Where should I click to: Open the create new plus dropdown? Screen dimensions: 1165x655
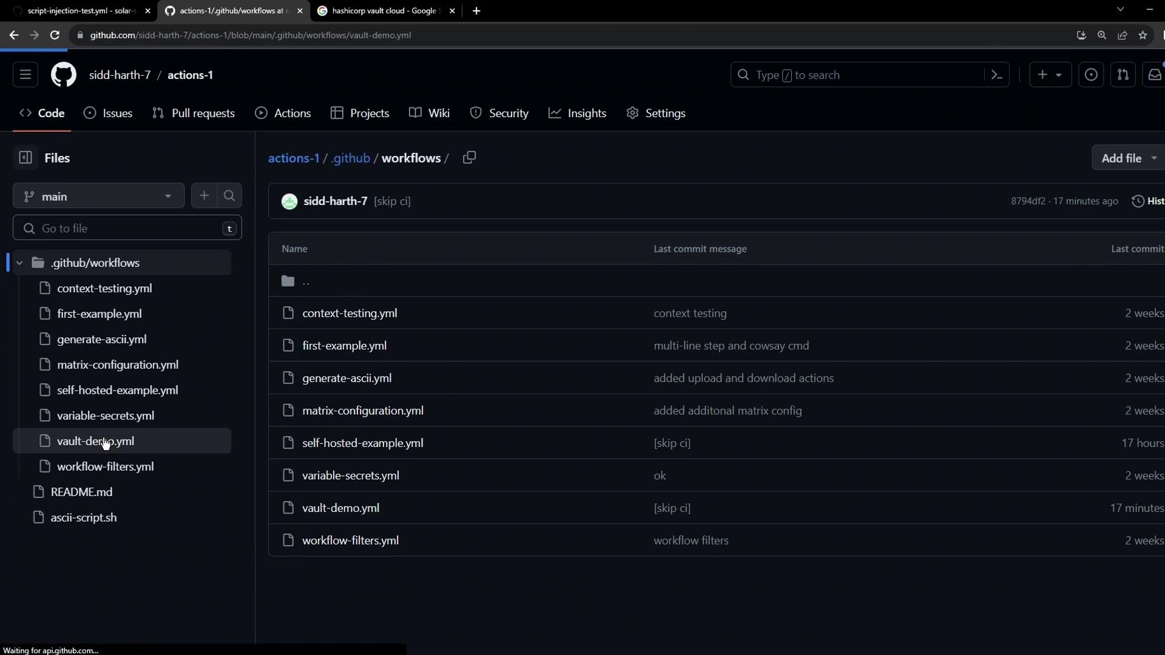click(x=1050, y=75)
